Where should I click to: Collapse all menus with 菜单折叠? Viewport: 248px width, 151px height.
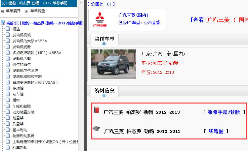(38, 11)
